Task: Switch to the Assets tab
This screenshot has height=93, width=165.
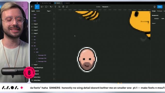Action: click(x=38, y=11)
